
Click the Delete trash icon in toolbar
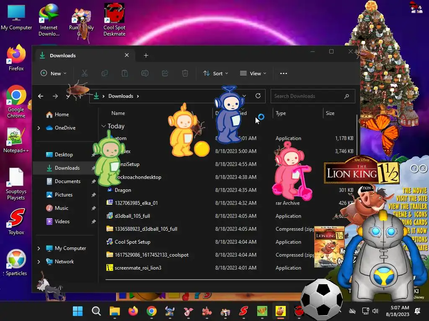[x=185, y=73]
